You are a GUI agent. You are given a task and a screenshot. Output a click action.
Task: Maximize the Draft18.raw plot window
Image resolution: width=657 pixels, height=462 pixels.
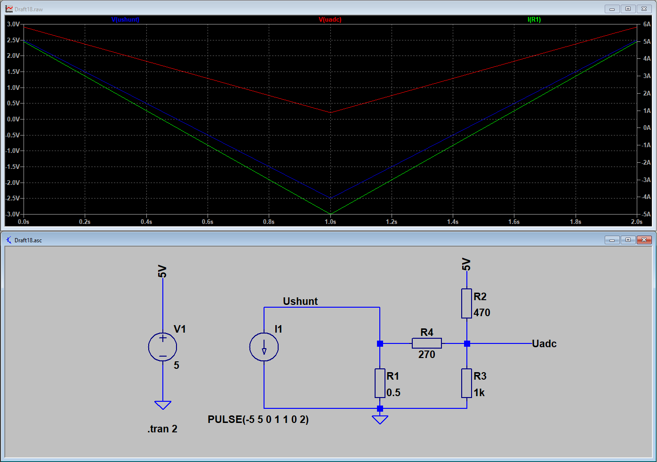pyautogui.click(x=628, y=9)
